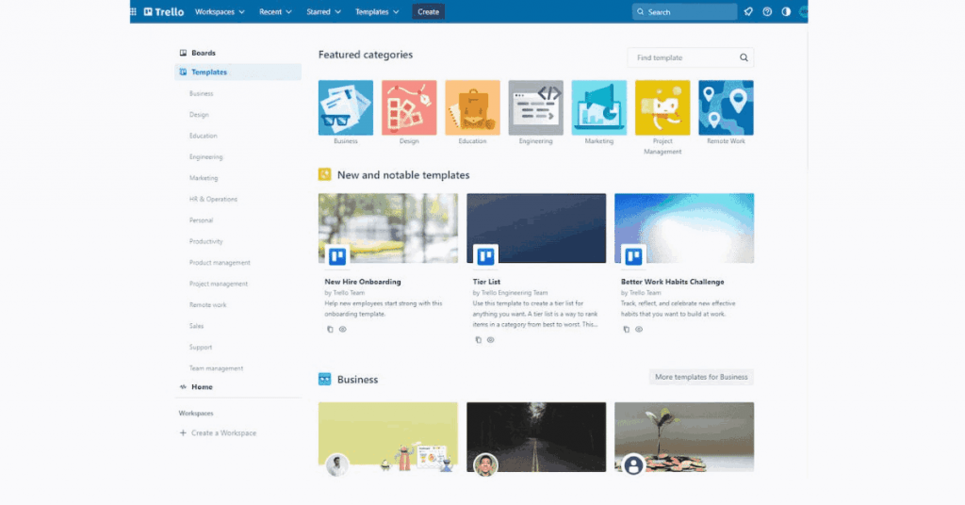Open the Design featured category icon
This screenshot has width=965, height=505.
tap(409, 107)
